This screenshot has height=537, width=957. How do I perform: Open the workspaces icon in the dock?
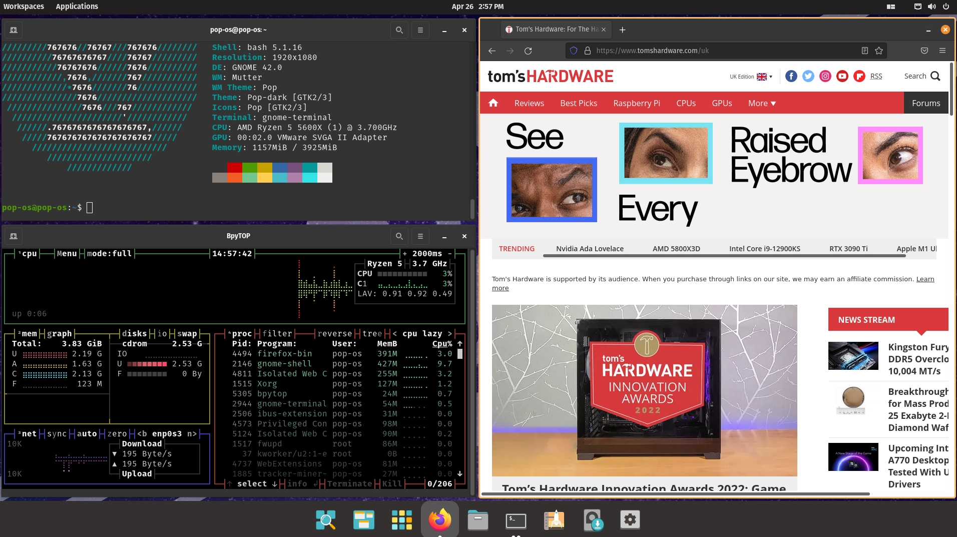363,520
